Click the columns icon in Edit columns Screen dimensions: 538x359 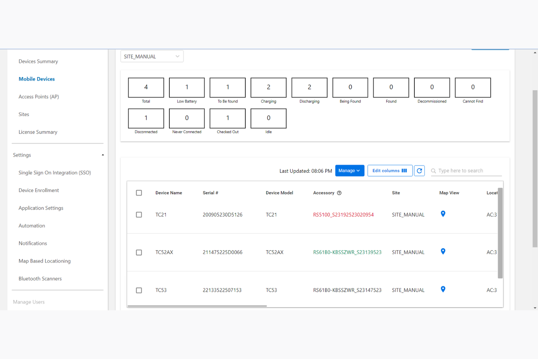[404, 171]
